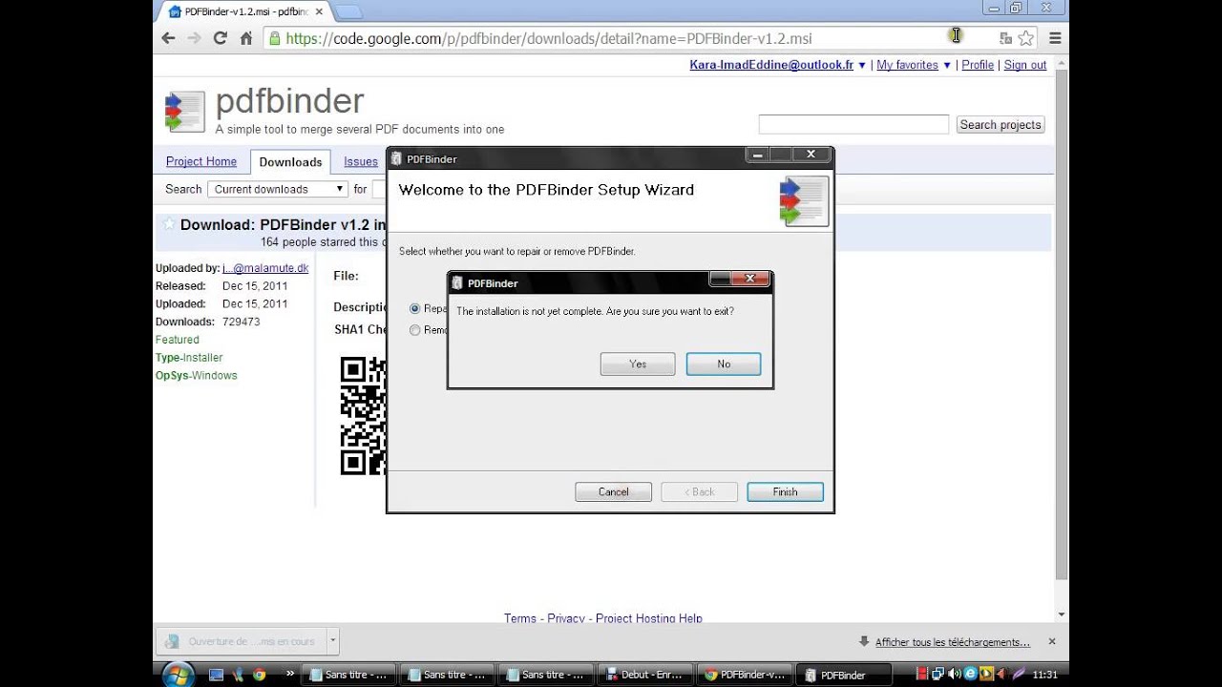
Task: Click the pdfbinder project logo
Action: click(x=184, y=112)
